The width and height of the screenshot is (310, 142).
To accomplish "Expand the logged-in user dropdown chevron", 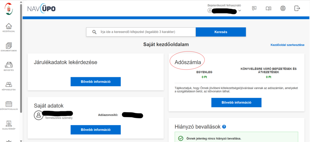I will point(240,11).
